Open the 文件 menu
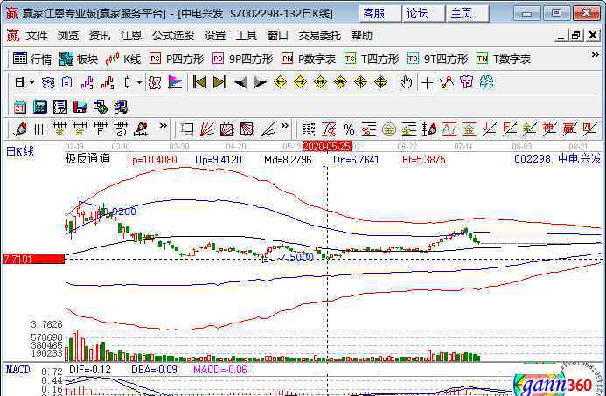606x396 pixels. coord(37,36)
